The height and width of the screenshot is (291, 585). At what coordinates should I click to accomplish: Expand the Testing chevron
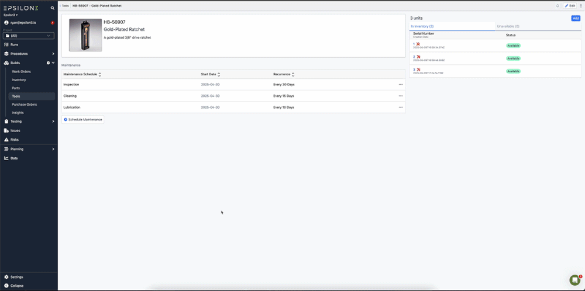pos(53,122)
